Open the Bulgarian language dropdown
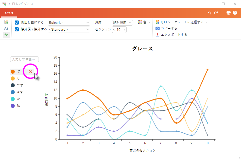Screen dimensions: 241x160 pyautogui.click(x=69, y=23)
